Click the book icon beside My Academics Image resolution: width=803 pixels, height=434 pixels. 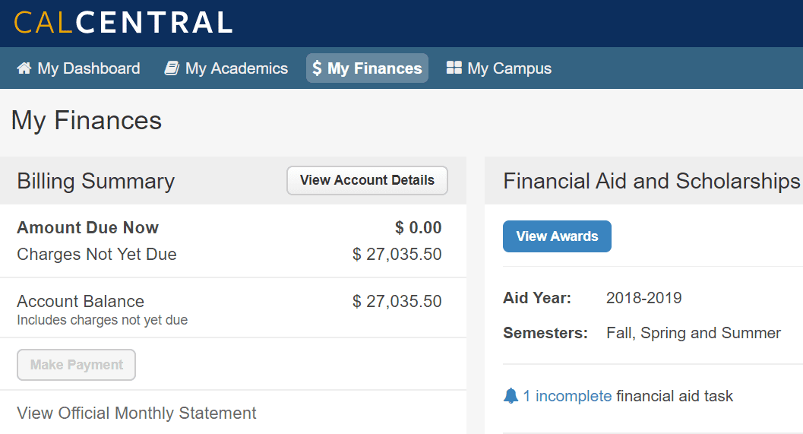click(x=172, y=68)
